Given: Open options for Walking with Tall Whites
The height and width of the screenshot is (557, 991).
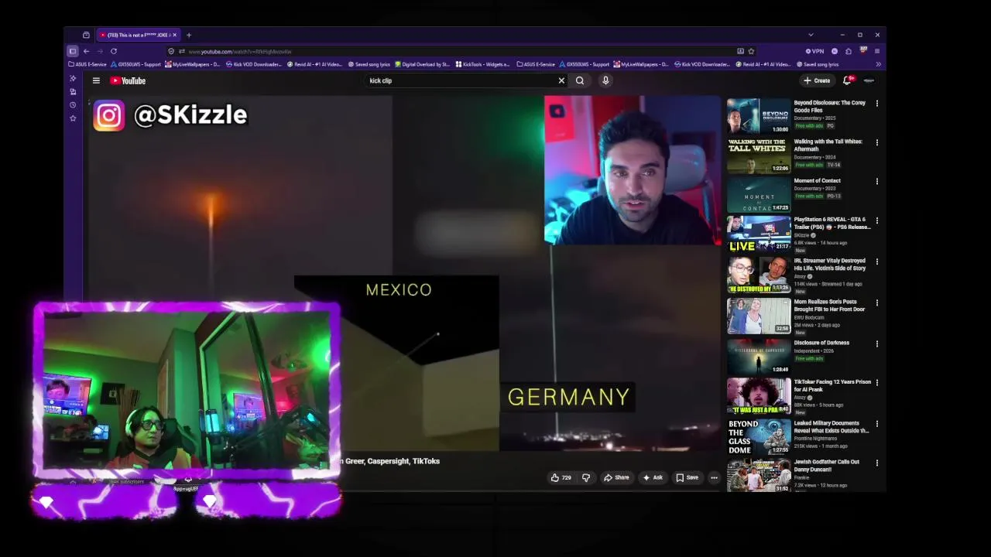Looking at the screenshot, I should (x=876, y=142).
